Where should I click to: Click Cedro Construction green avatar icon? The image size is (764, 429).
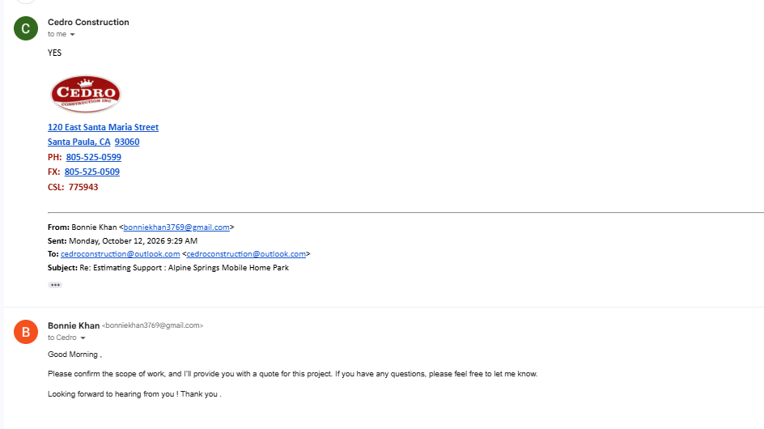[x=26, y=28]
